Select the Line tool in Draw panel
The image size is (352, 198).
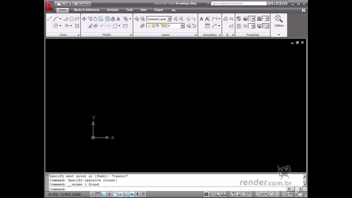click(50, 19)
